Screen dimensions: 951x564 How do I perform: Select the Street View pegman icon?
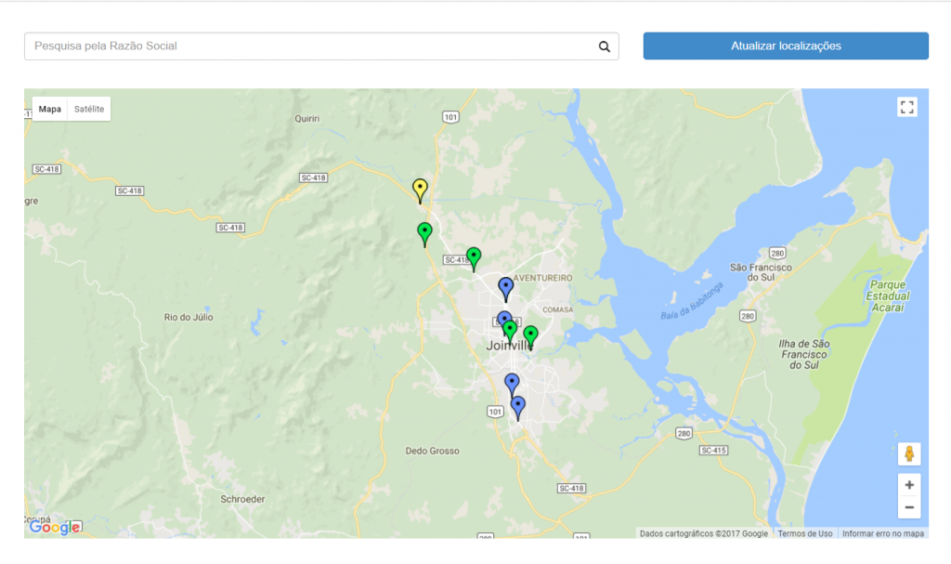pyautogui.click(x=908, y=453)
